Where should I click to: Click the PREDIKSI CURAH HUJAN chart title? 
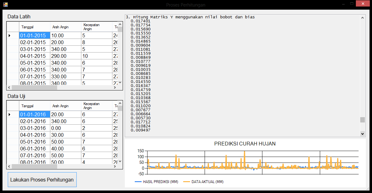point(245,144)
